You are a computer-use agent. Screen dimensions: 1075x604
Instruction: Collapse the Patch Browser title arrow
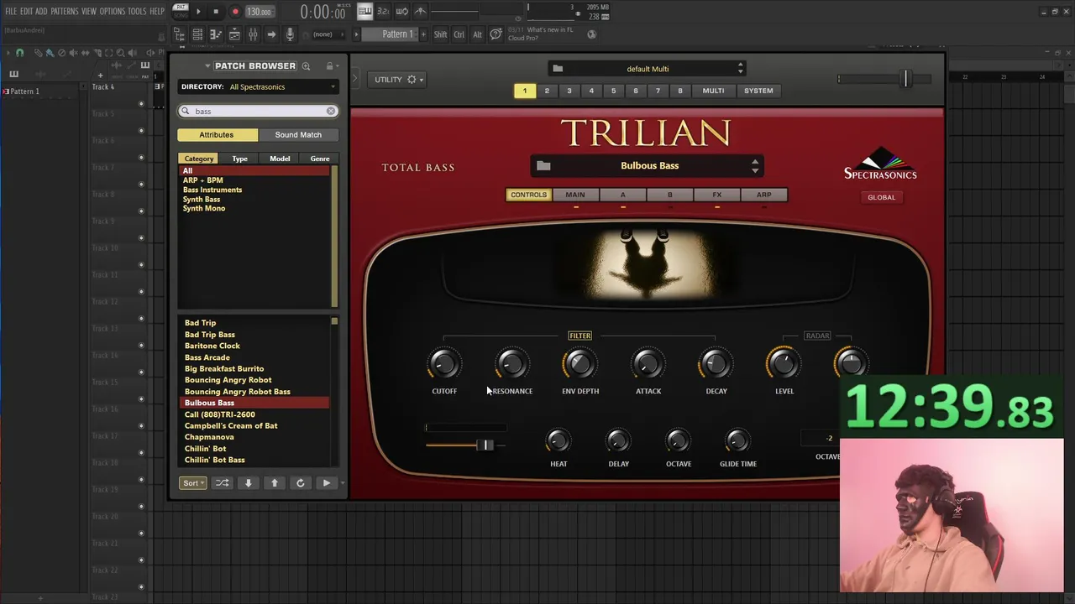coord(207,66)
